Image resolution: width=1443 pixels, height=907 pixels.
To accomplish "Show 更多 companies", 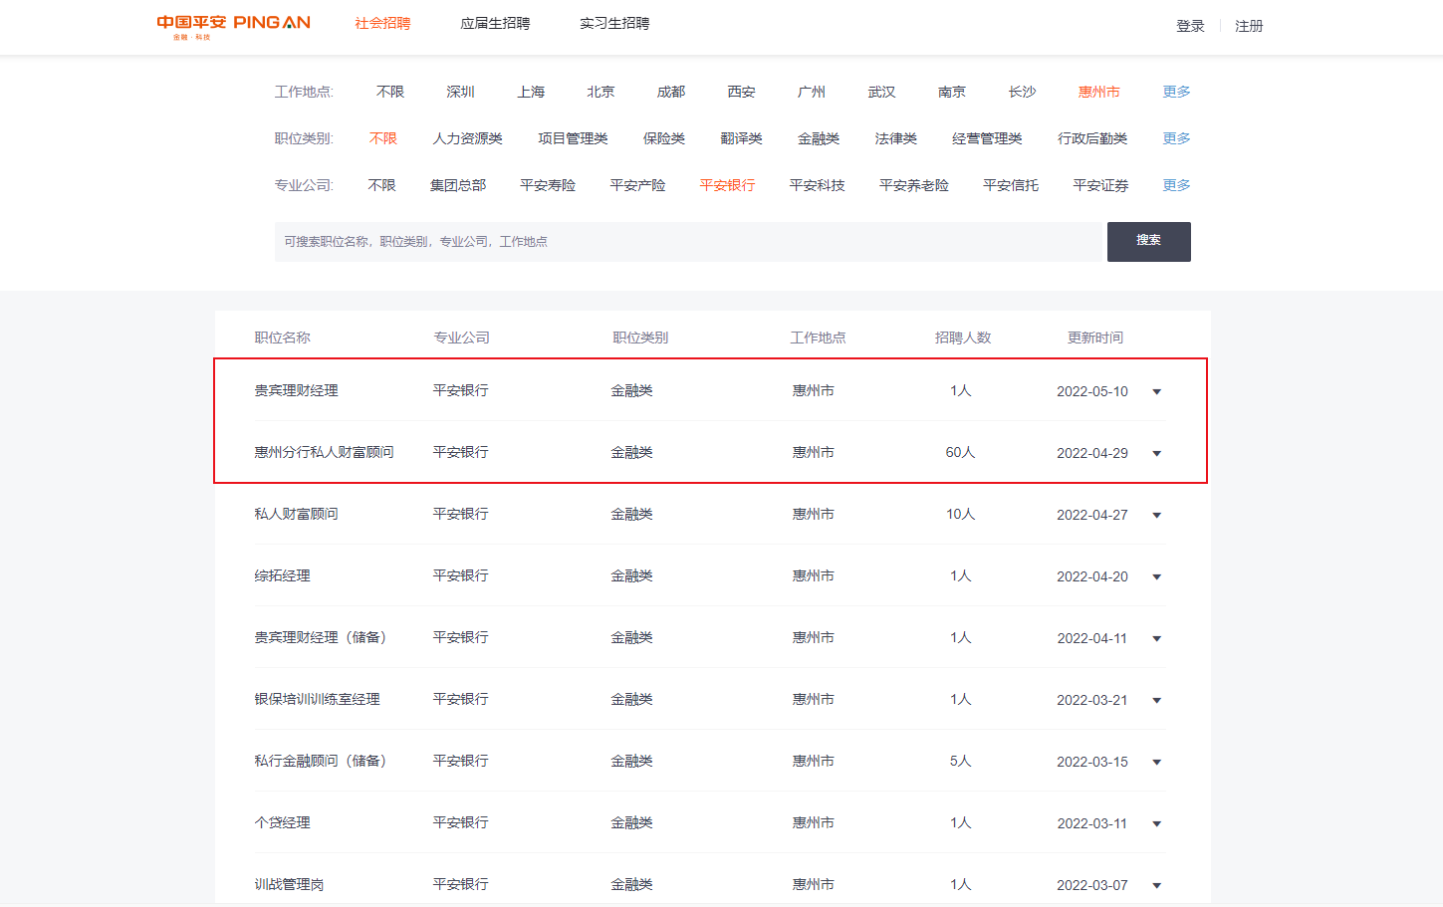I will (x=1176, y=185).
